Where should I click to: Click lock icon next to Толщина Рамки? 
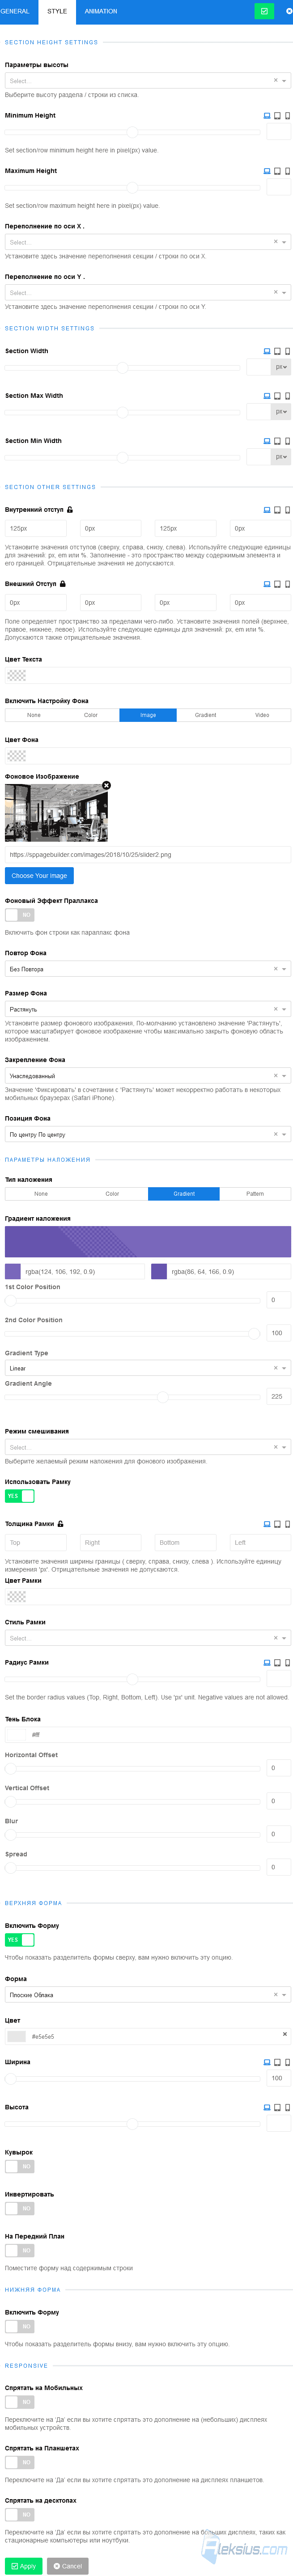pos(61,1523)
